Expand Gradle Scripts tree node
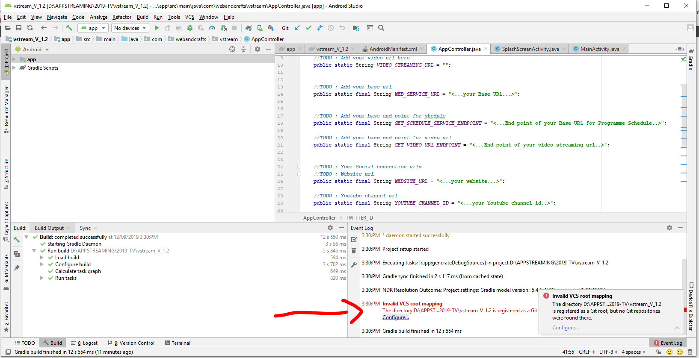The width and height of the screenshot is (699, 358). (x=14, y=68)
